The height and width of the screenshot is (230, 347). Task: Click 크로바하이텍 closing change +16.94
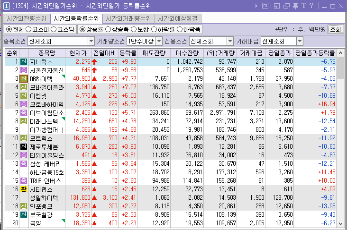point(327,104)
